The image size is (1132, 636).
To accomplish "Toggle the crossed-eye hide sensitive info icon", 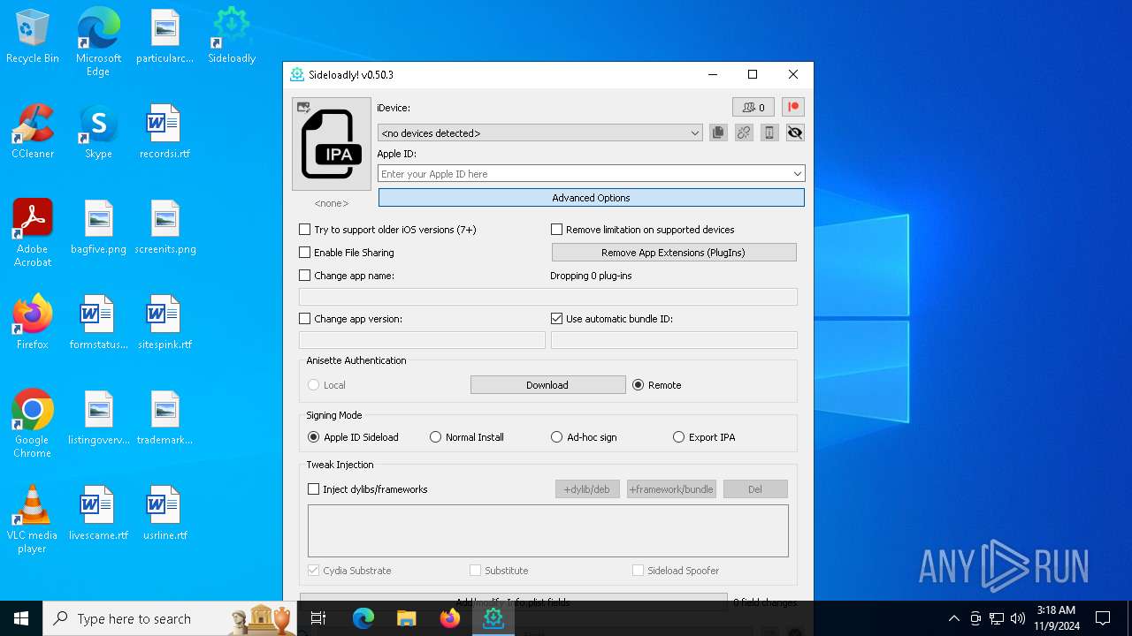I will [x=795, y=132].
